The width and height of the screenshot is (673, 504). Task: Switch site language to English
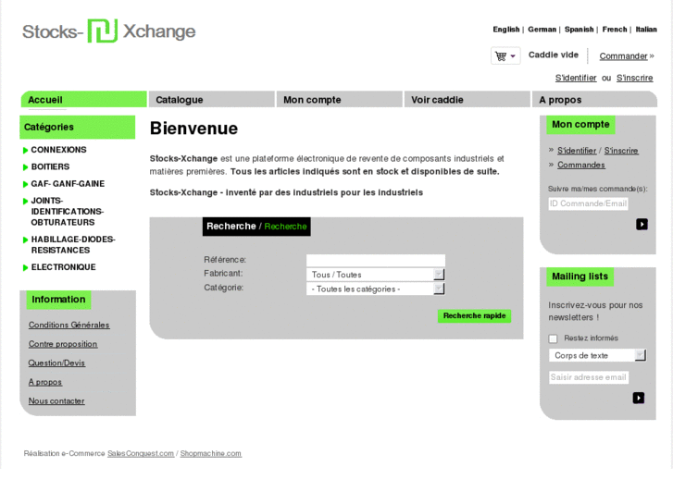point(506,30)
